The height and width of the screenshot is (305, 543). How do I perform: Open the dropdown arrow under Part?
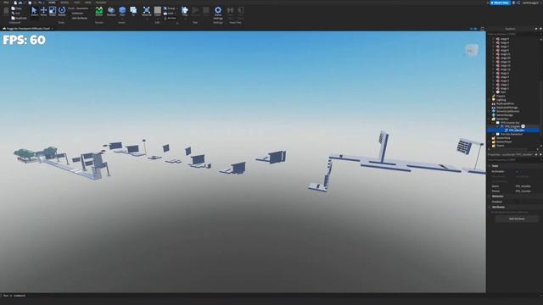coord(122,18)
